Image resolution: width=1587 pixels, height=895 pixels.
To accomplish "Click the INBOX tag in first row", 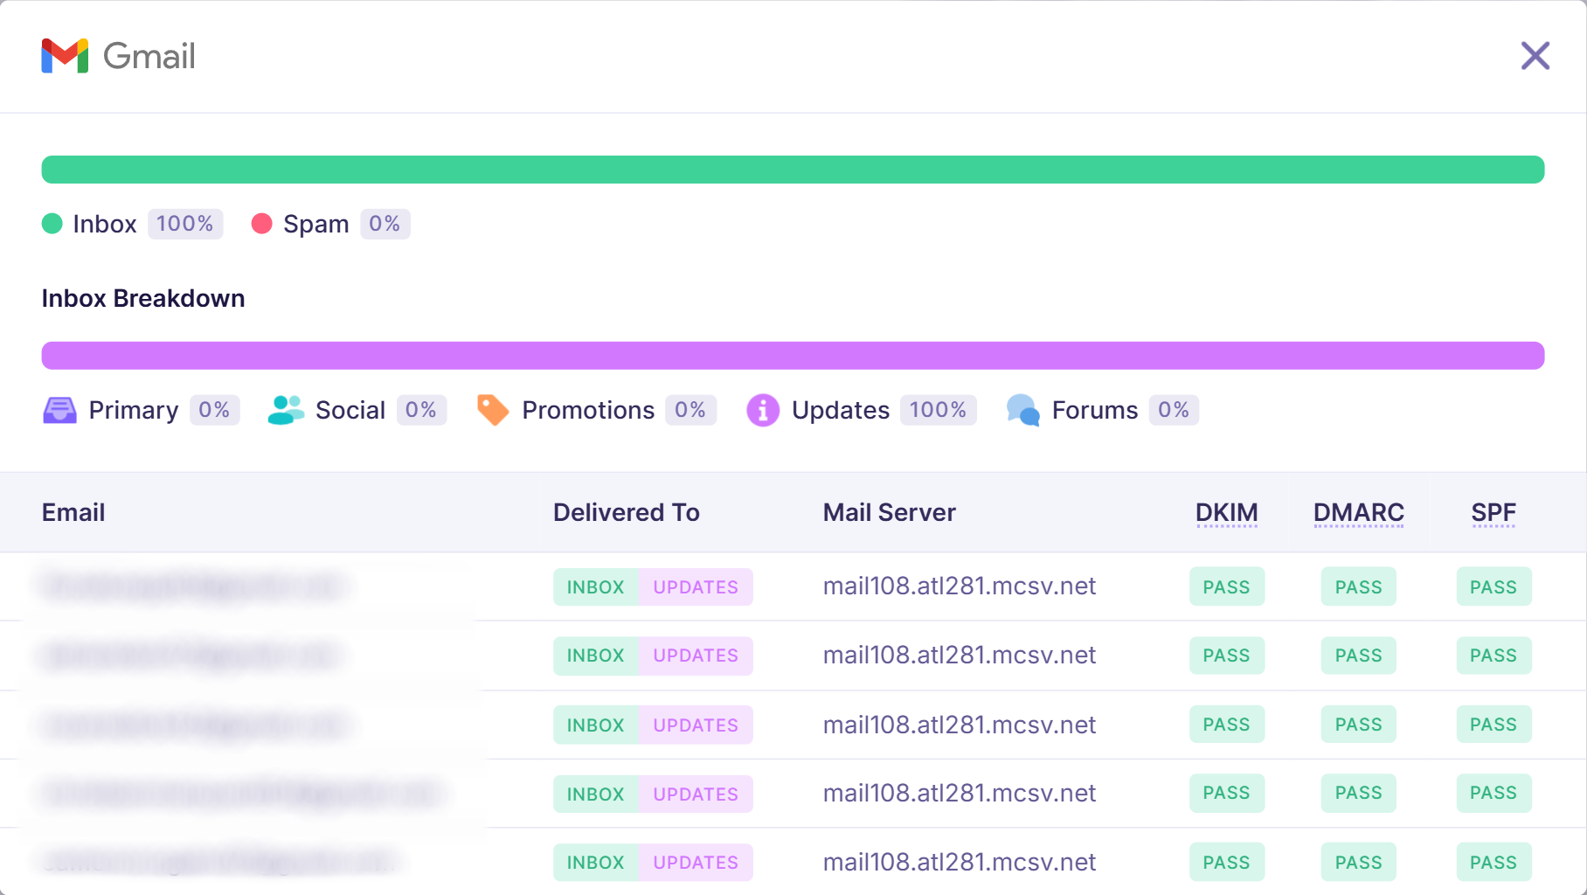I will click(x=596, y=587).
